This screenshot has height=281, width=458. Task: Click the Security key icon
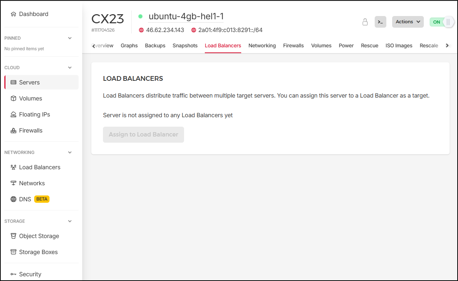click(13, 274)
